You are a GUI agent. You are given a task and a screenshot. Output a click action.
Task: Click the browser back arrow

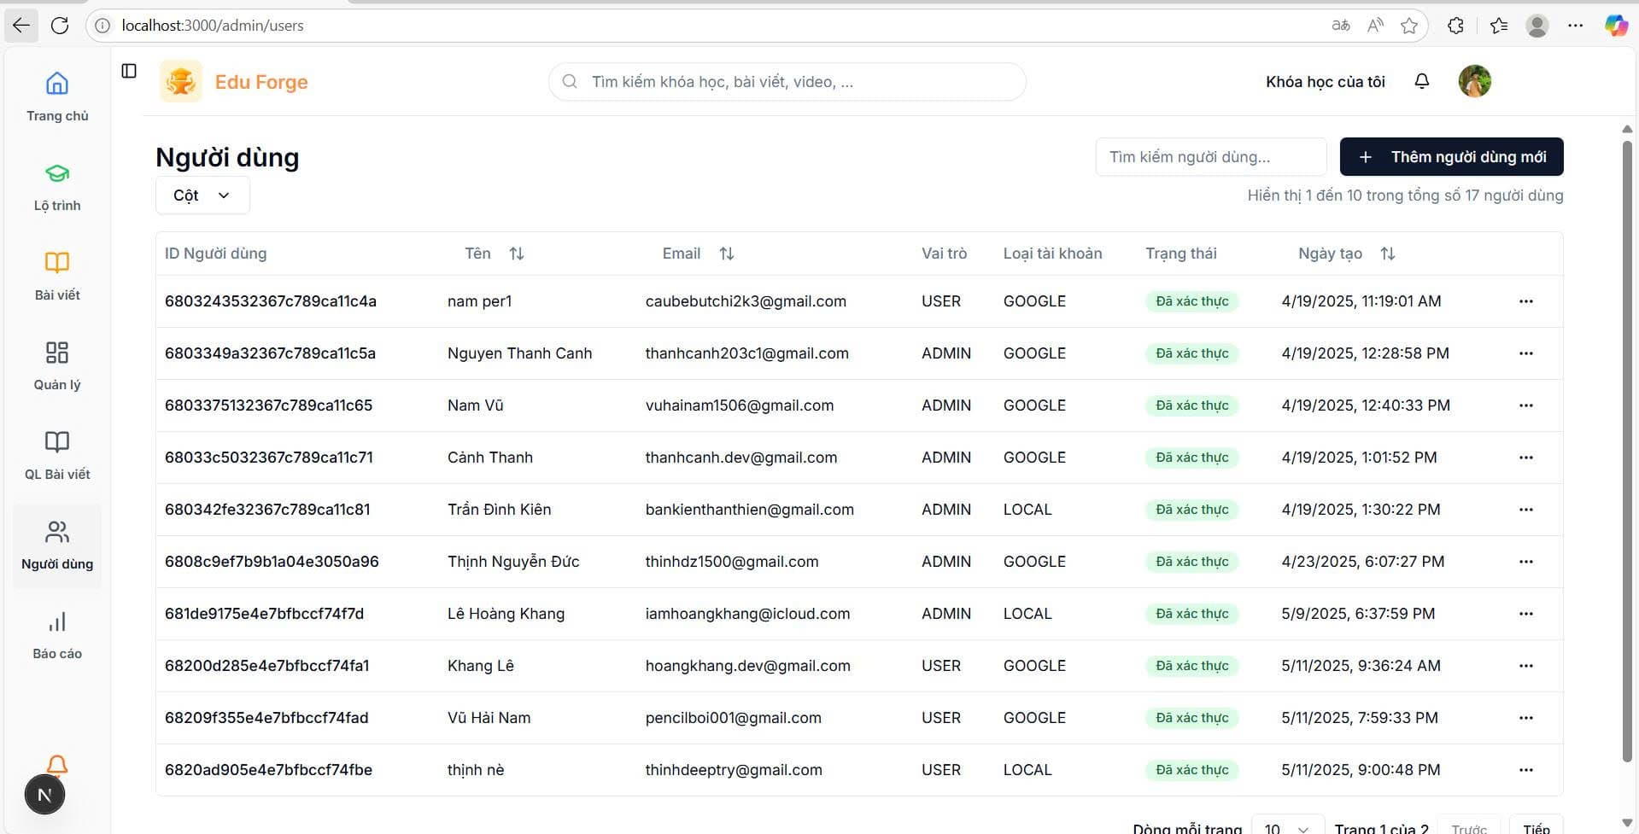[21, 26]
